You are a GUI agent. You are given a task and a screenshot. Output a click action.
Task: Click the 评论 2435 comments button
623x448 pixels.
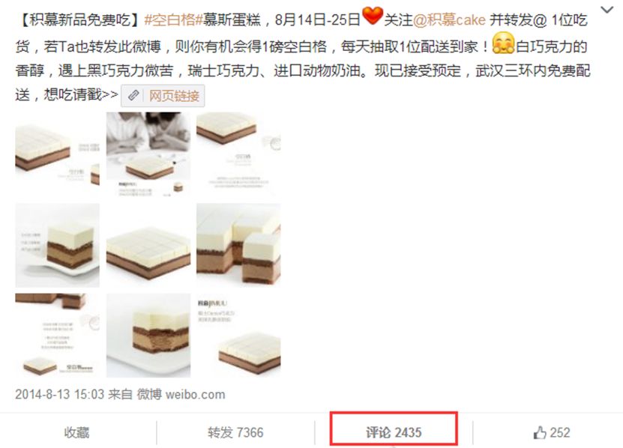pyautogui.click(x=394, y=432)
